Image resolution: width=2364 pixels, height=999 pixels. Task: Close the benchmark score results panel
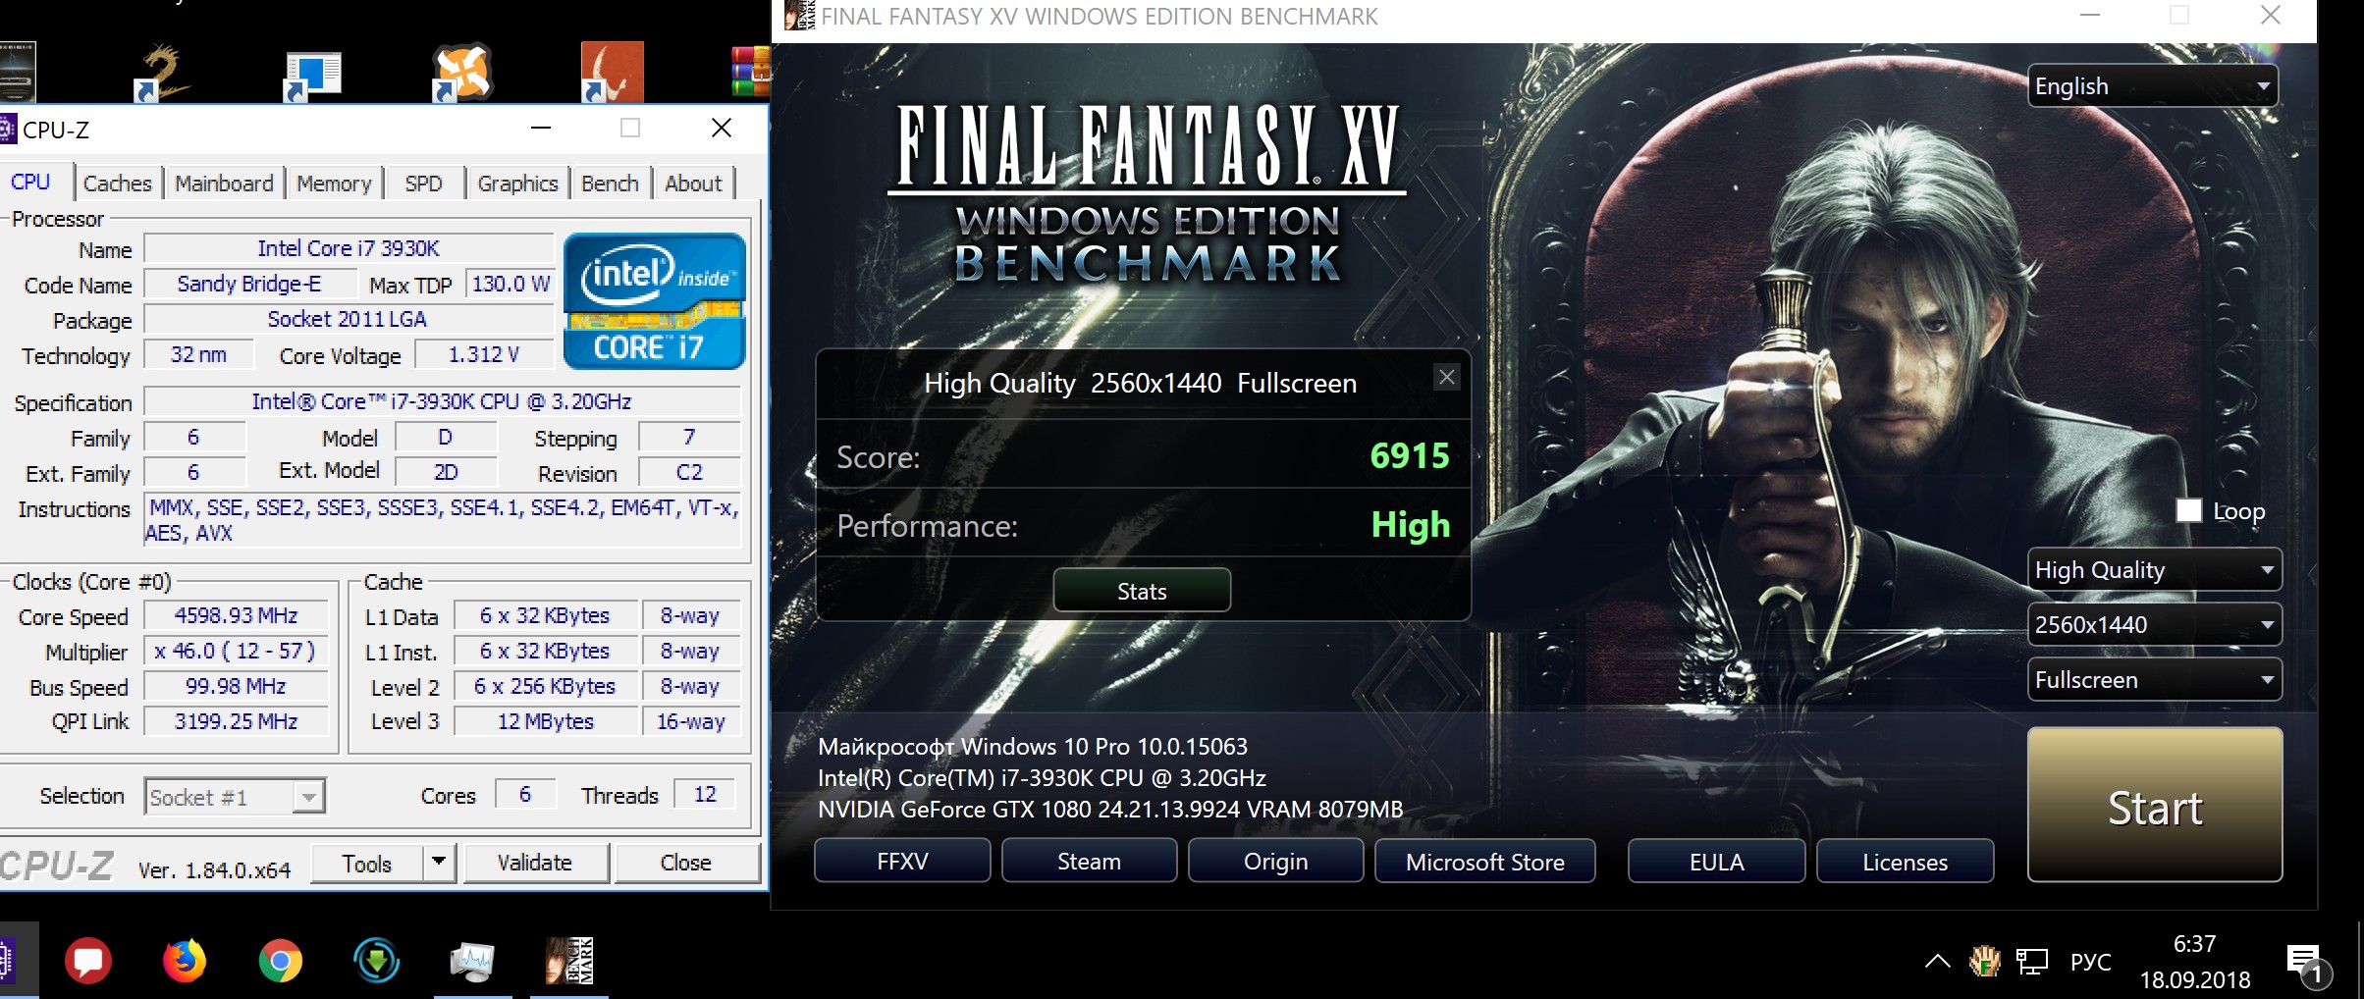tap(1446, 378)
